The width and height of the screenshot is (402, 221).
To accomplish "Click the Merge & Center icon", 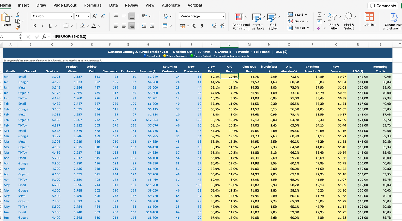I will [x=165, y=26].
